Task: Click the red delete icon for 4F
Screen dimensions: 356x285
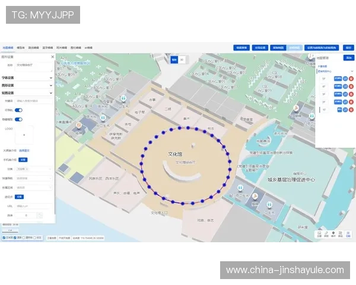Action: [351, 87]
